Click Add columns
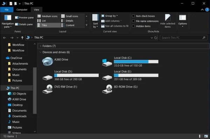Image resolution: width=210 pixels, height=139 pixels. 111,21
